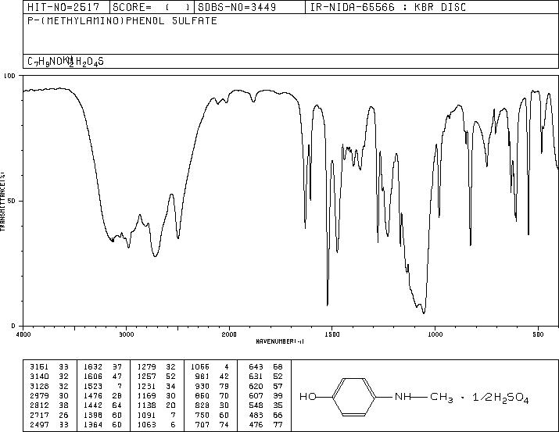This screenshot has height=432, width=559.
Task: Select the 1091 peak entry in the table
Action: pos(156,416)
